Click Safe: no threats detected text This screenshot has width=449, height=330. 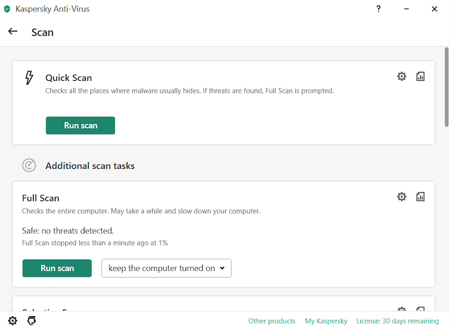[x=68, y=231]
